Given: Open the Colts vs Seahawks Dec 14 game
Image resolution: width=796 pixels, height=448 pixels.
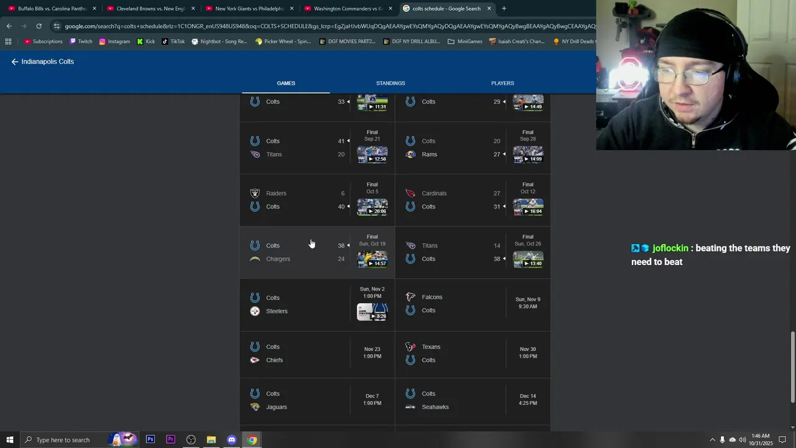Looking at the screenshot, I should click(x=473, y=401).
